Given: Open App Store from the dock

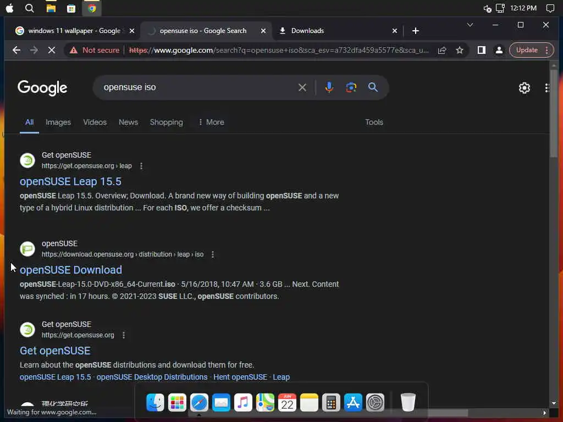Looking at the screenshot, I should pyautogui.click(x=353, y=402).
